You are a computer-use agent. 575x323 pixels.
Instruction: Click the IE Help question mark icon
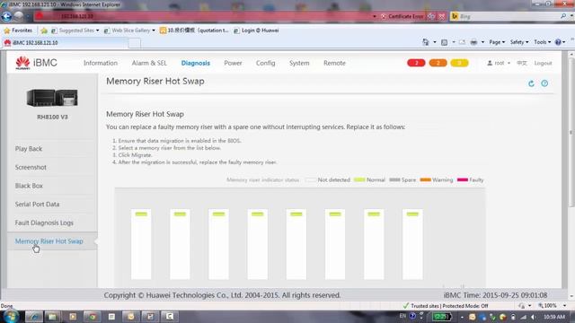[x=558, y=42]
